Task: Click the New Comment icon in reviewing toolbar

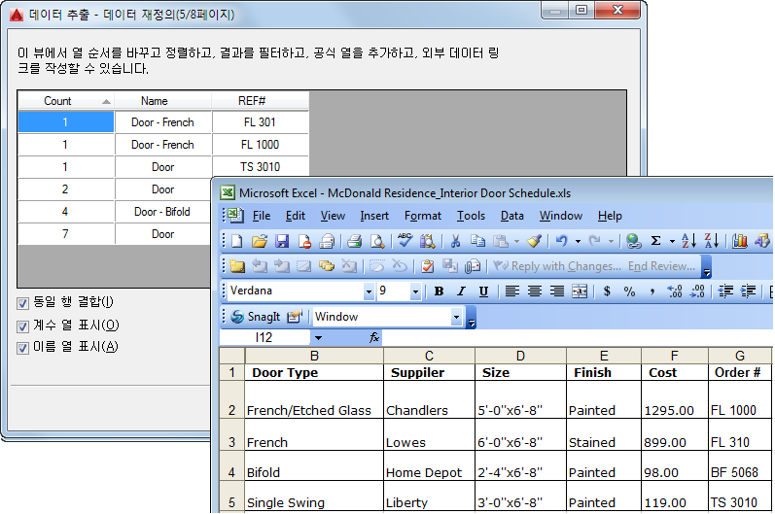Action: coord(236,266)
